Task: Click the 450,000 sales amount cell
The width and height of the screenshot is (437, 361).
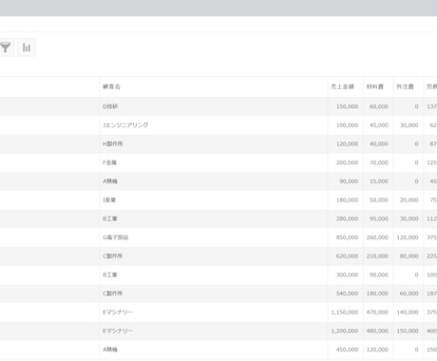Action: pyautogui.click(x=347, y=350)
